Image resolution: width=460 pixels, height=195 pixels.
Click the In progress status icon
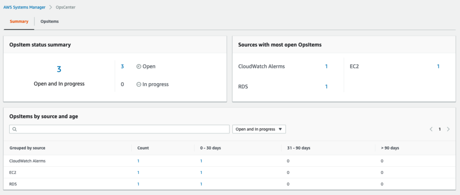139,84
